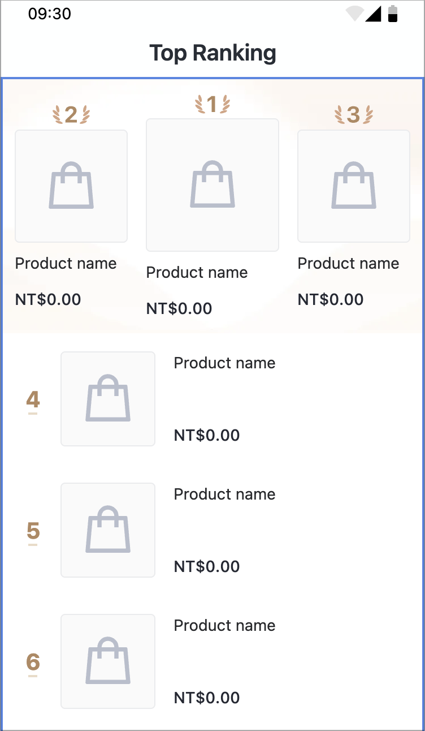Click NT$0.00 price of rank 5 item

click(x=207, y=566)
